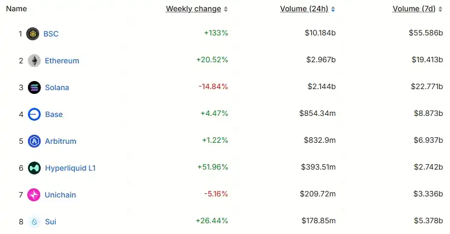Open the Solana chain link
This screenshot has width=450, height=234.
(57, 87)
